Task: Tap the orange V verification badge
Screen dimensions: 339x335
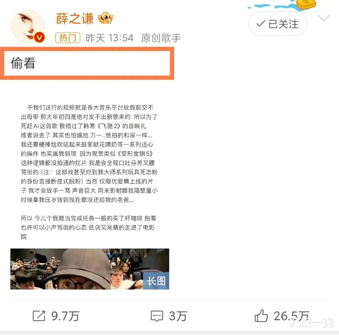Action: (39, 38)
